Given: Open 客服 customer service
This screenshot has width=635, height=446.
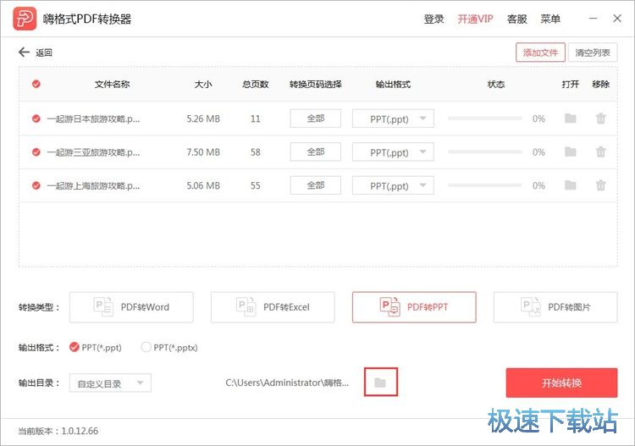Looking at the screenshot, I should coord(516,19).
